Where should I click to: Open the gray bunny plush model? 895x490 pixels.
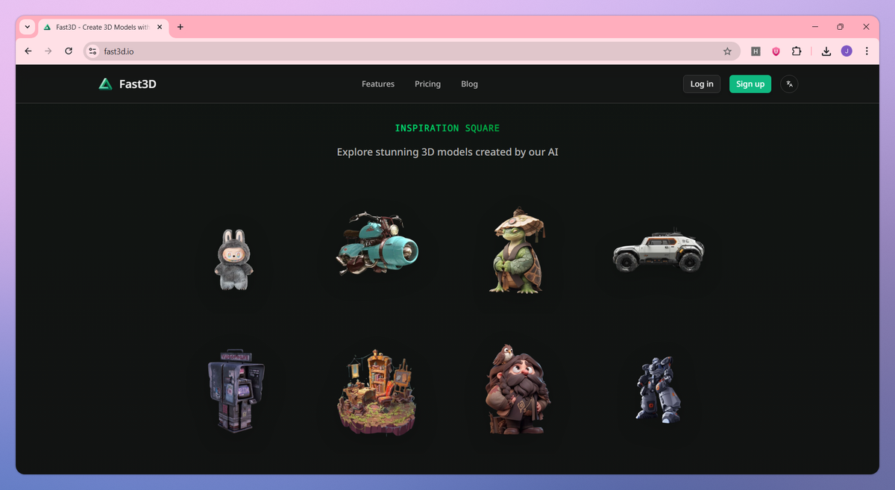(234, 260)
